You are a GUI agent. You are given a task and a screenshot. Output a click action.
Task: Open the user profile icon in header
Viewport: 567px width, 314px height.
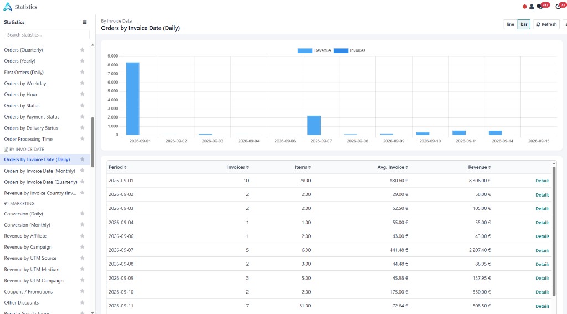(x=531, y=7)
